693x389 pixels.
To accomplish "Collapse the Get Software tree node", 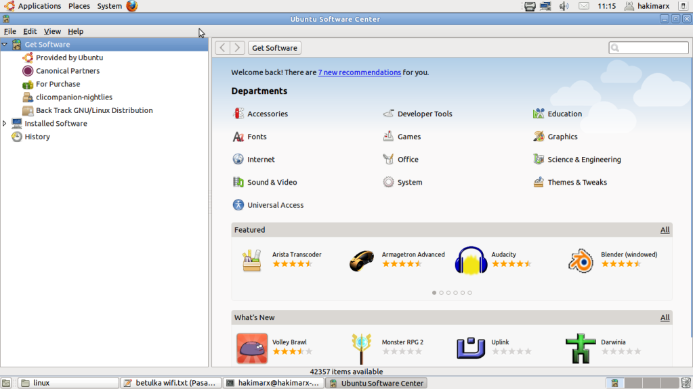I will click(5, 45).
